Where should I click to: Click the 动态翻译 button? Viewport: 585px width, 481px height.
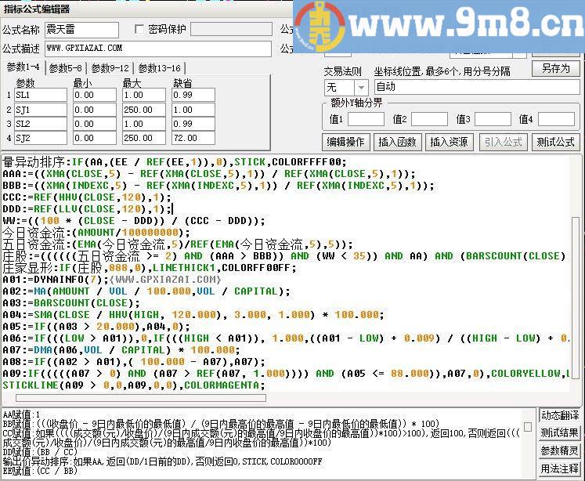(x=560, y=415)
